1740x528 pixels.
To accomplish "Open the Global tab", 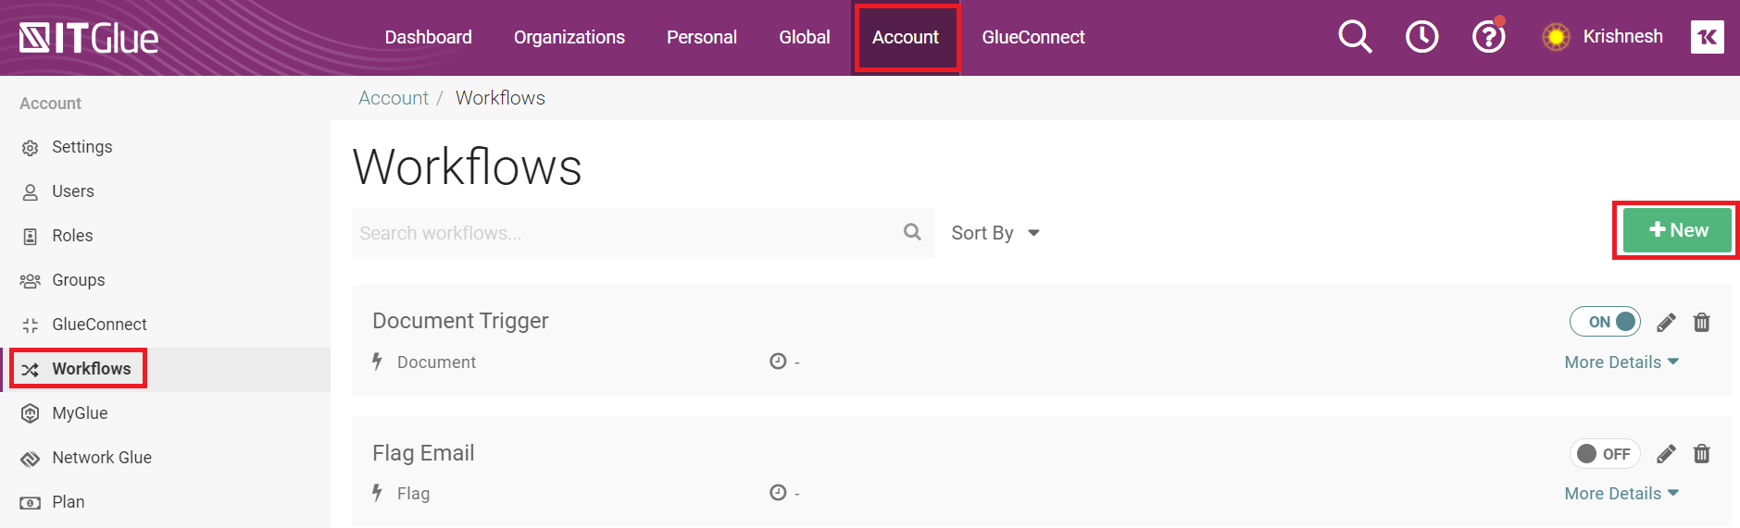I will tap(805, 37).
